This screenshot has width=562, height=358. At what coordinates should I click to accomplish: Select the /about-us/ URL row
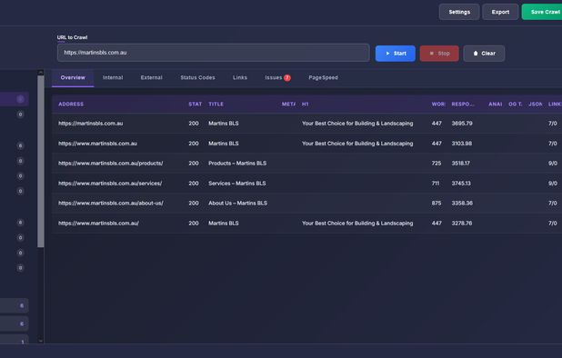(x=307, y=203)
